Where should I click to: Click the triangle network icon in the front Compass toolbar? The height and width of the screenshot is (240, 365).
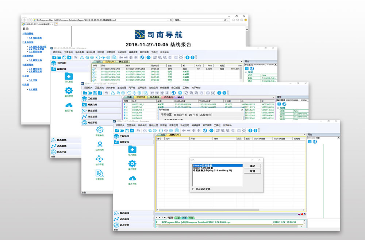[x=145, y=131]
